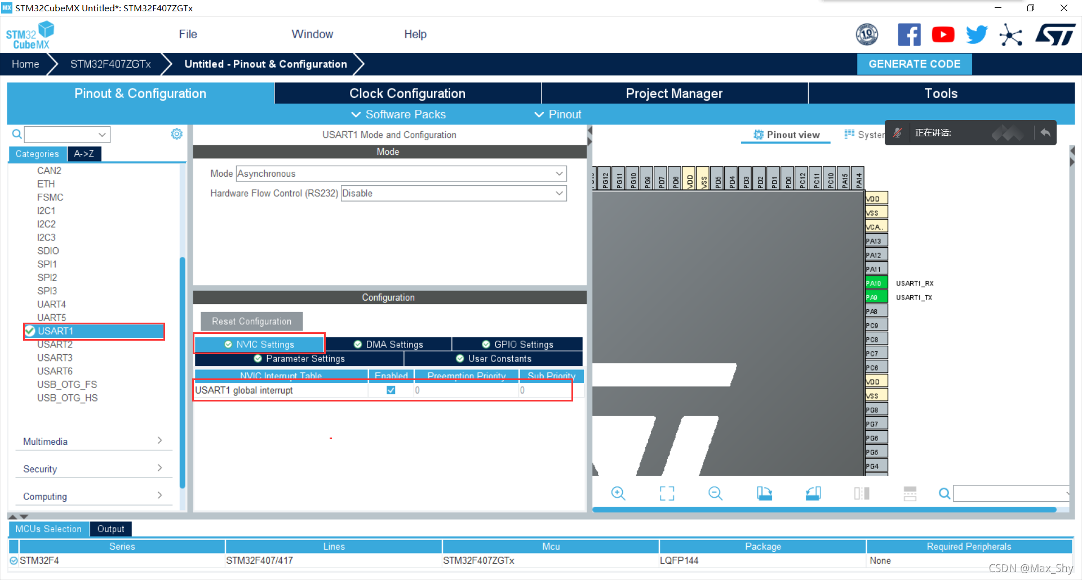Screen dimensions: 1082x580
Task: Expand the Pinout dropdown menu
Action: coord(558,114)
